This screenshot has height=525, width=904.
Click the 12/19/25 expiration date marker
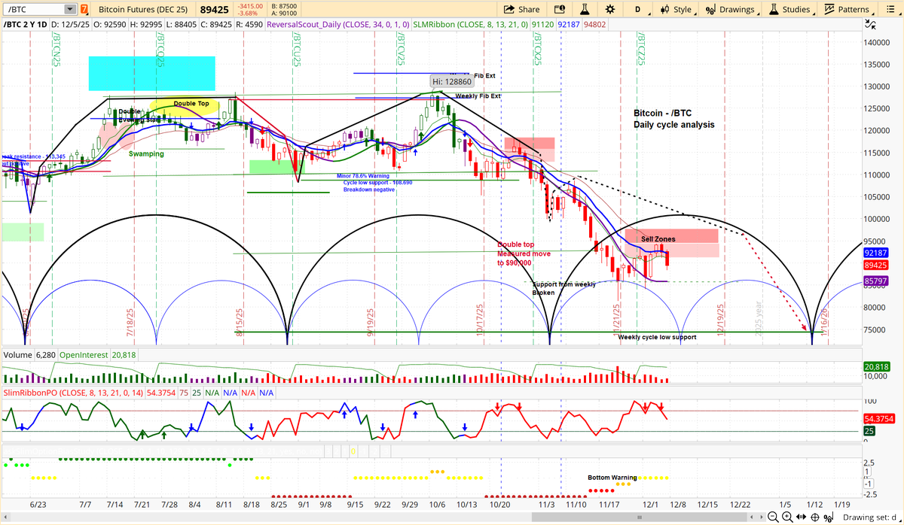click(x=722, y=319)
